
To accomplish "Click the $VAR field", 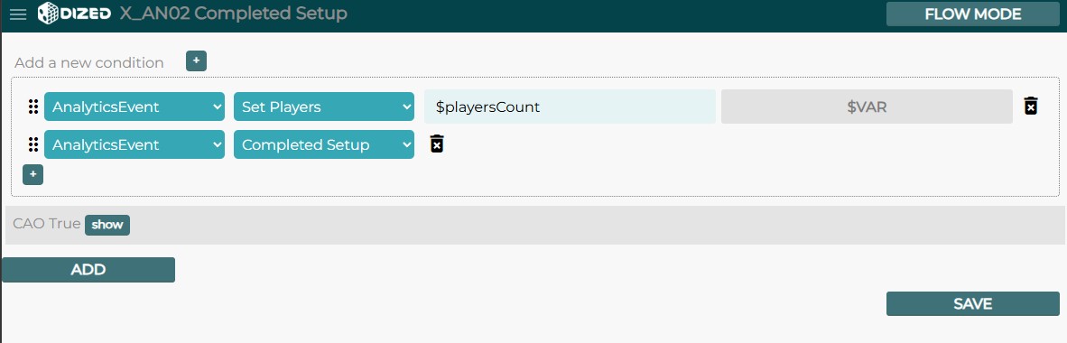I will [x=867, y=107].
